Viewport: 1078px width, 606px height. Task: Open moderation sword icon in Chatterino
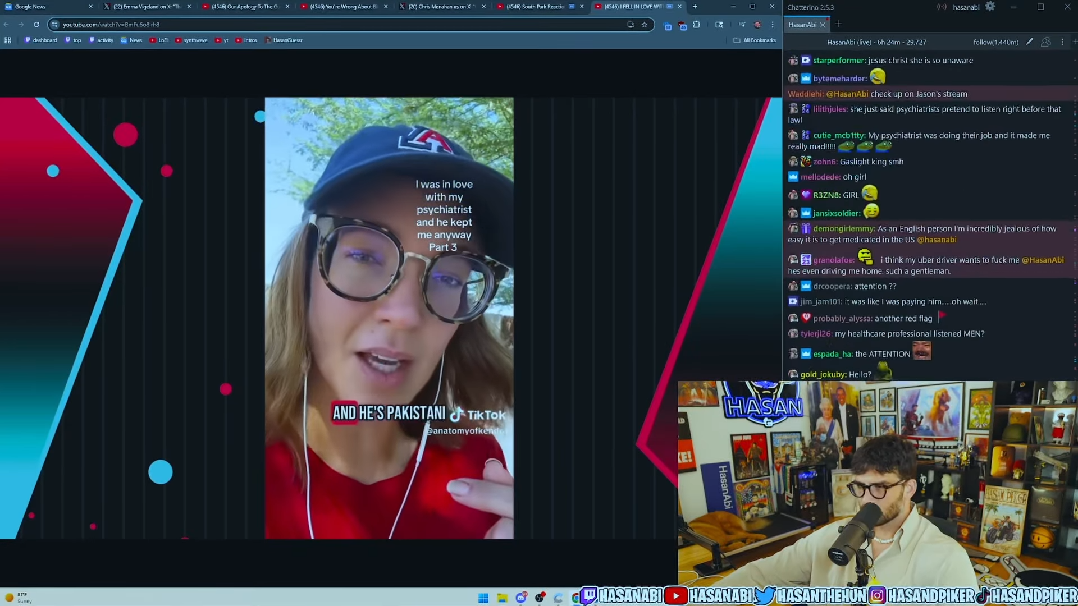[1030, 42]
